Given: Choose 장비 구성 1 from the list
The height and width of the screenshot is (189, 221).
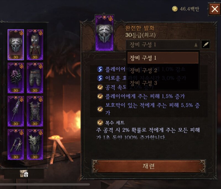Looking at the screenshot, I should (x=163, y=58).
